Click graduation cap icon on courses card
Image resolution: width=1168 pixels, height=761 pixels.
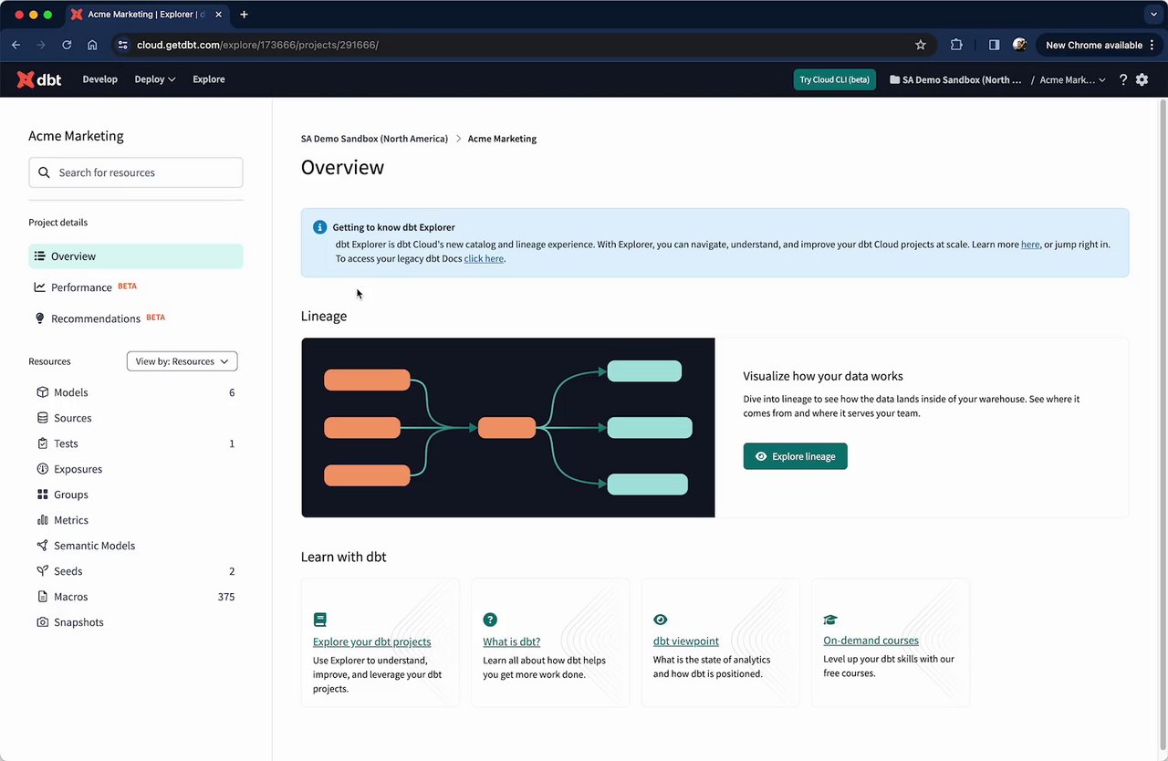(830, 620)
